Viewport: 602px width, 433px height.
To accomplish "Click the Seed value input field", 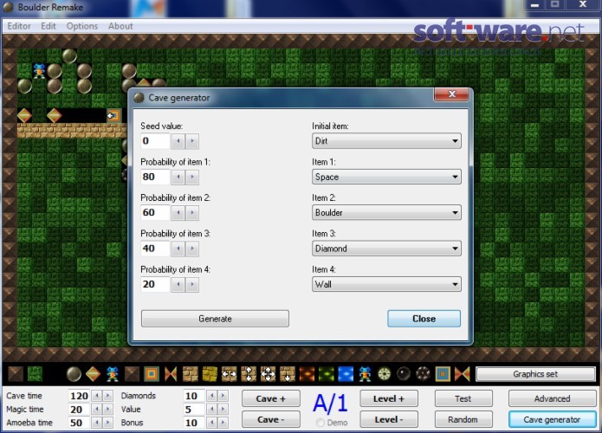I will point(156,141).
